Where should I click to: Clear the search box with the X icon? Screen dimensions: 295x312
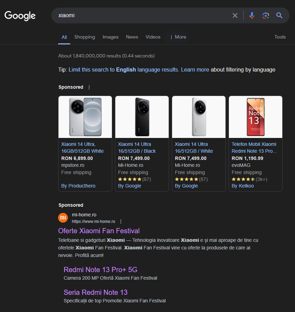pos(235,15)
